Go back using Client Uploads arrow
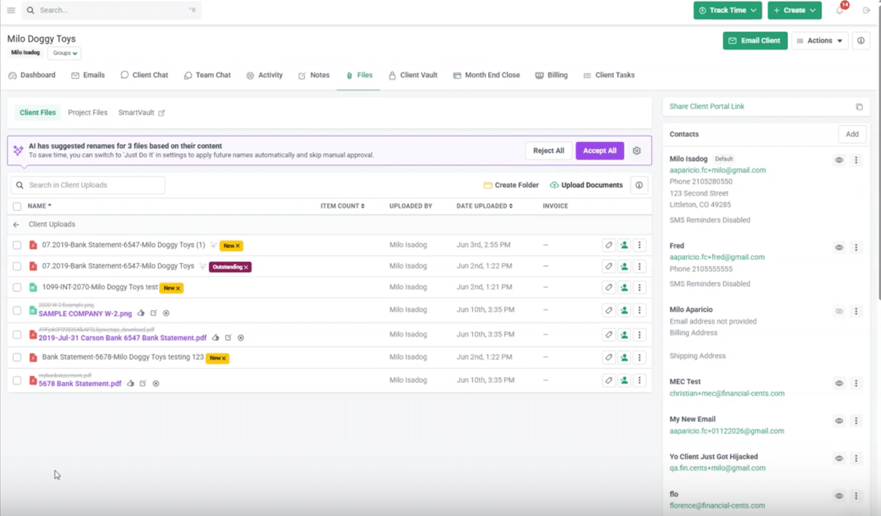881x516 pixels. tap(16, 224)
